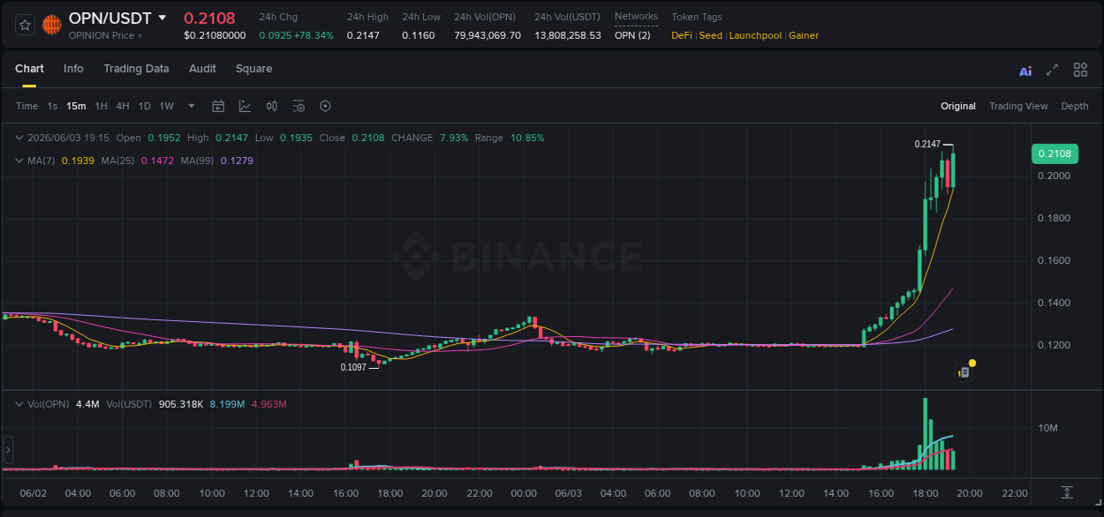Select the 1W interval
1104x517 pixels.
coord(166,106)
